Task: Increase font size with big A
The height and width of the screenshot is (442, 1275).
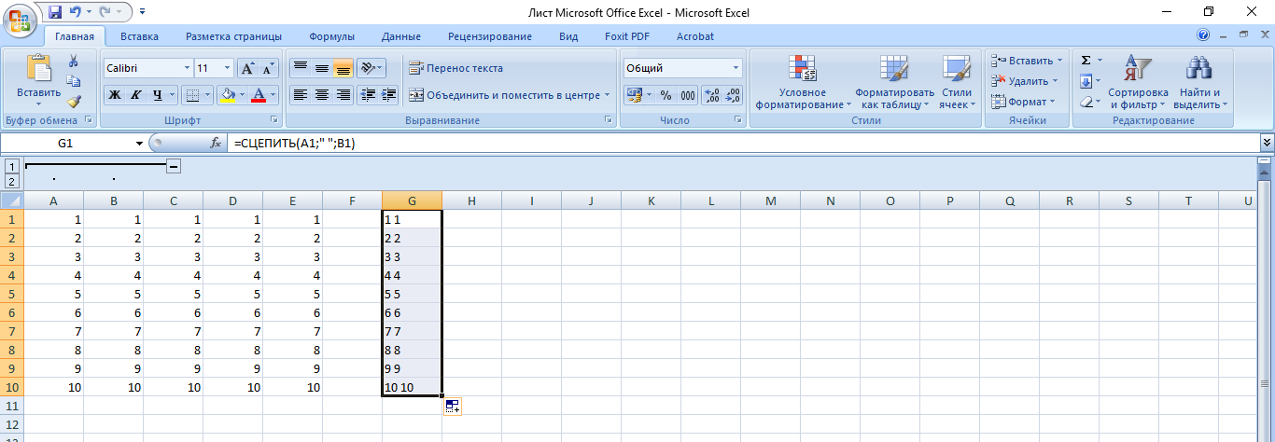Action: pyautogui.click(x=247, y=68)
